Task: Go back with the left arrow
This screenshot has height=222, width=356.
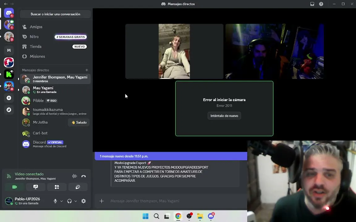Action: pyautogui.click(x=6, y=4)
